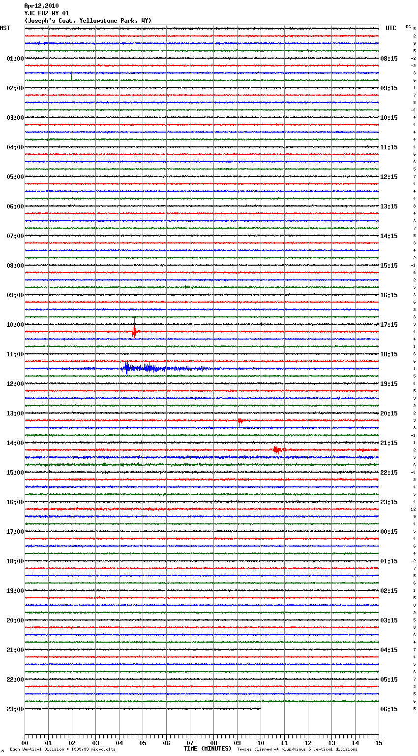Click the DC column header at top right
Viewport: 418px width, 756px height.
pos(408,27)
